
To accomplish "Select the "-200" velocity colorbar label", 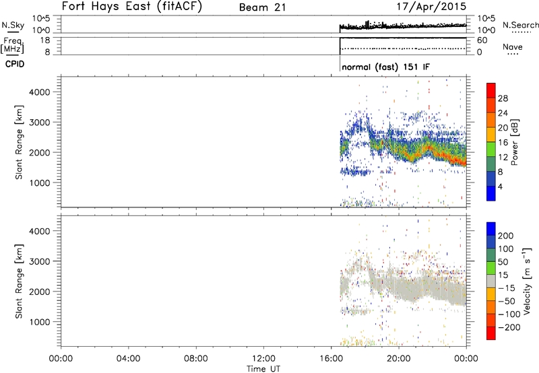I will (x=509, y=327).
